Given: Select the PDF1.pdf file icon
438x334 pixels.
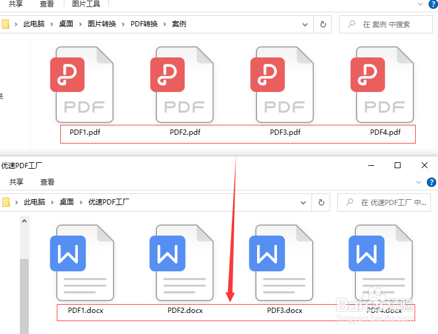Looking at the screenshot, I should 82,84.
